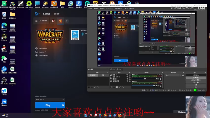Move the scene up in Scenes panel
210x118 pixels.
(x=95, y=87)
